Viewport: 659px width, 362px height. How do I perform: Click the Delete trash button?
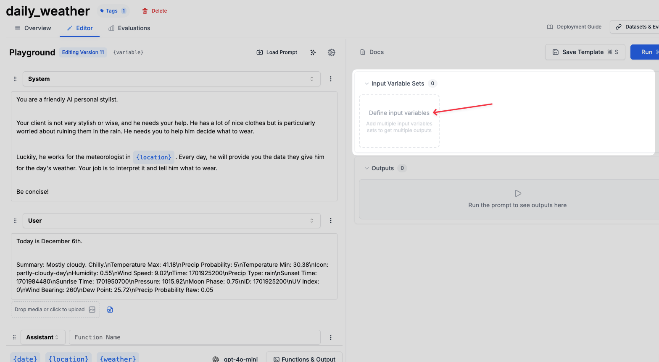155,11
